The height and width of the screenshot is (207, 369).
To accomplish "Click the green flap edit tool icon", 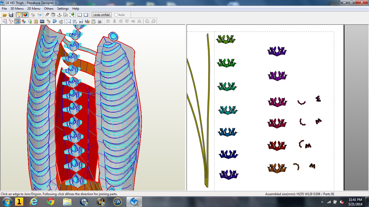I will tap(30, 21).
